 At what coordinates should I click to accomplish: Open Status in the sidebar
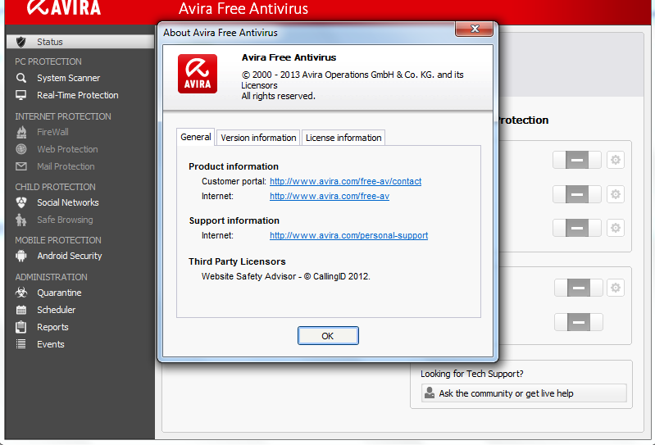tap(80, 42)
